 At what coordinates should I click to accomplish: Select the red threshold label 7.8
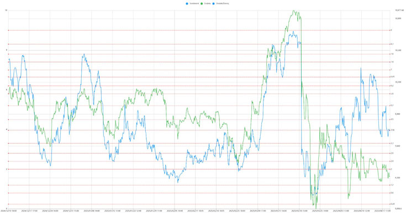point(392,54)
